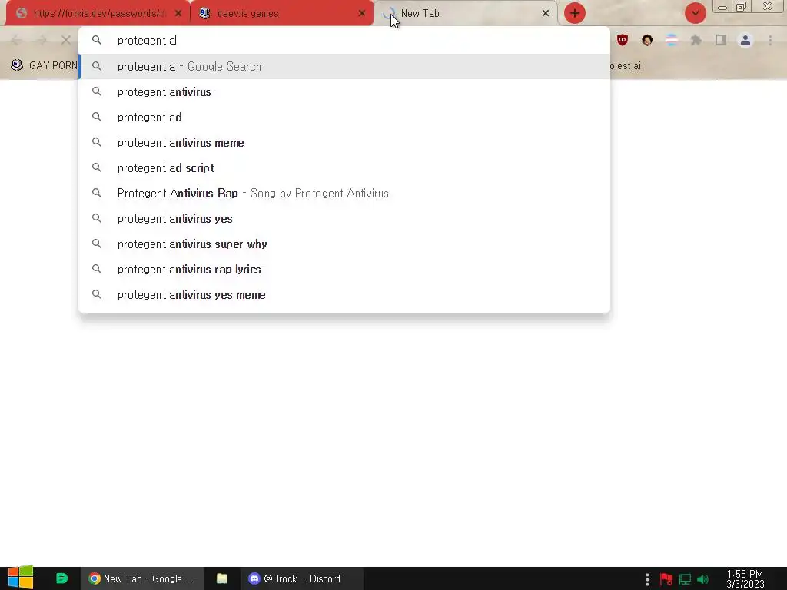The image size is (787, 590).
Task: Go forward using the forward arrow
Action: (42, 40)
